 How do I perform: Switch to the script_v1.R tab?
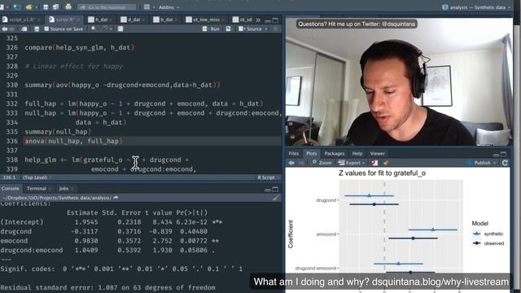[x=22, y=20]
